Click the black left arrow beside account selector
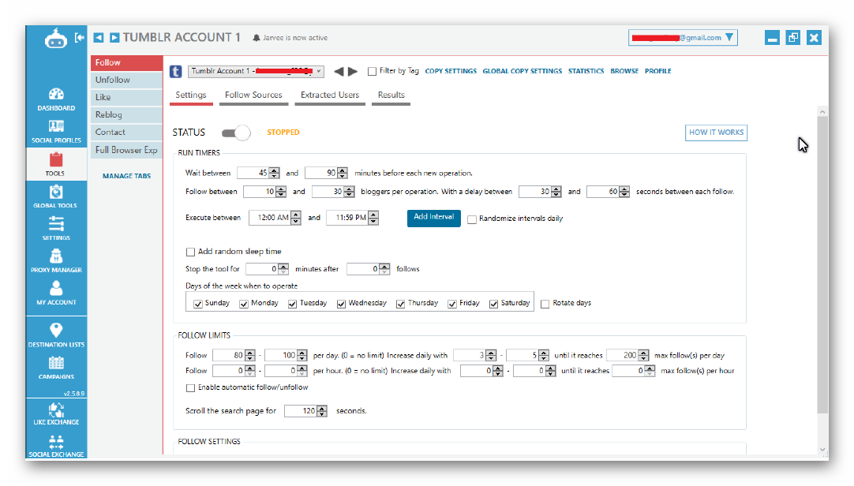This screenshot has height=486, width=854. [x=339, y=71]
